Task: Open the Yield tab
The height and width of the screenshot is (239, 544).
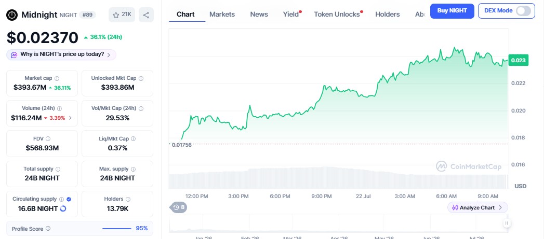Action: (291, 14)
